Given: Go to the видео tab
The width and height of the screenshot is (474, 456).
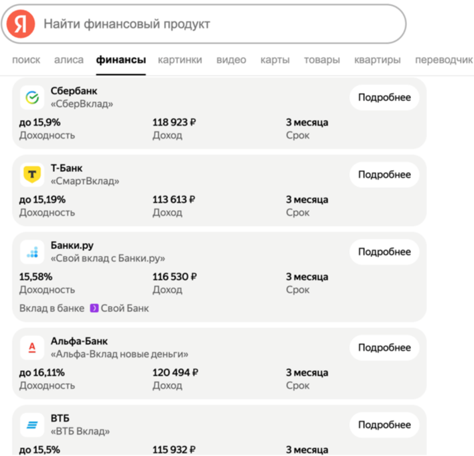Looking at the screenshot, I should click(x=231, y=60).
